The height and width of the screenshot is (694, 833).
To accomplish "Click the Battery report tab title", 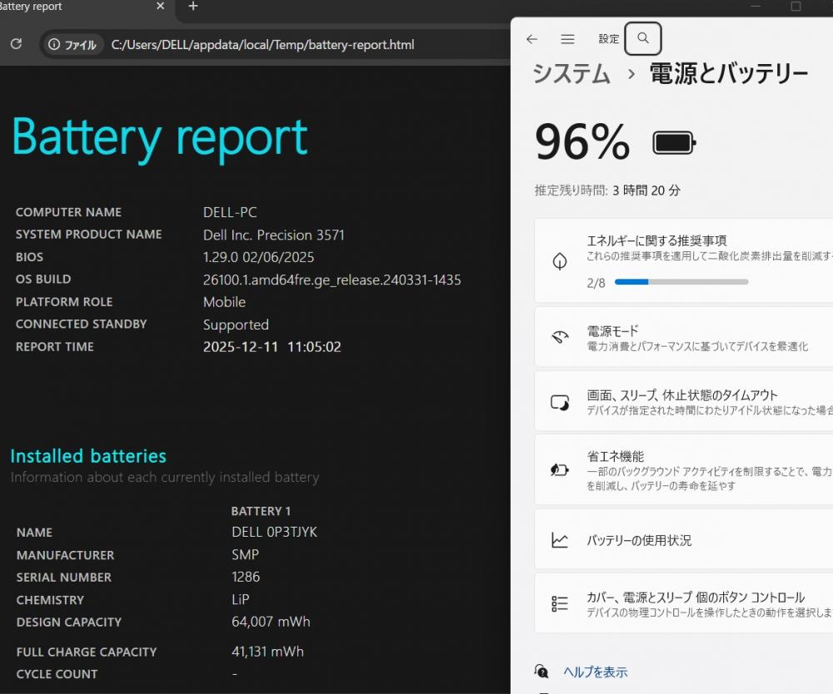I will click(31, 7).
